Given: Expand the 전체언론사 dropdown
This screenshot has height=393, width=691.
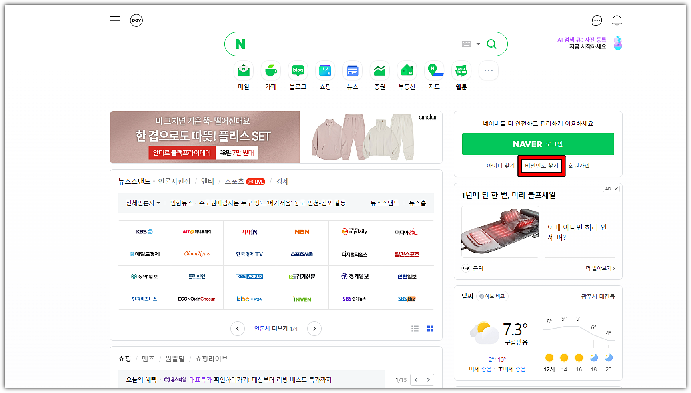Looking at the screenshot, I should pyautogui.click(x=143, y=203).
